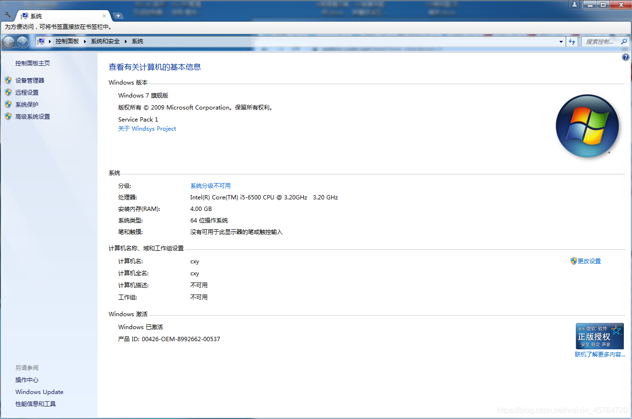This screenshot has height=419, width=632.
Task: Expand arrow before 控制面板 in breadcrumb
Action: click(x=50, y=41)
